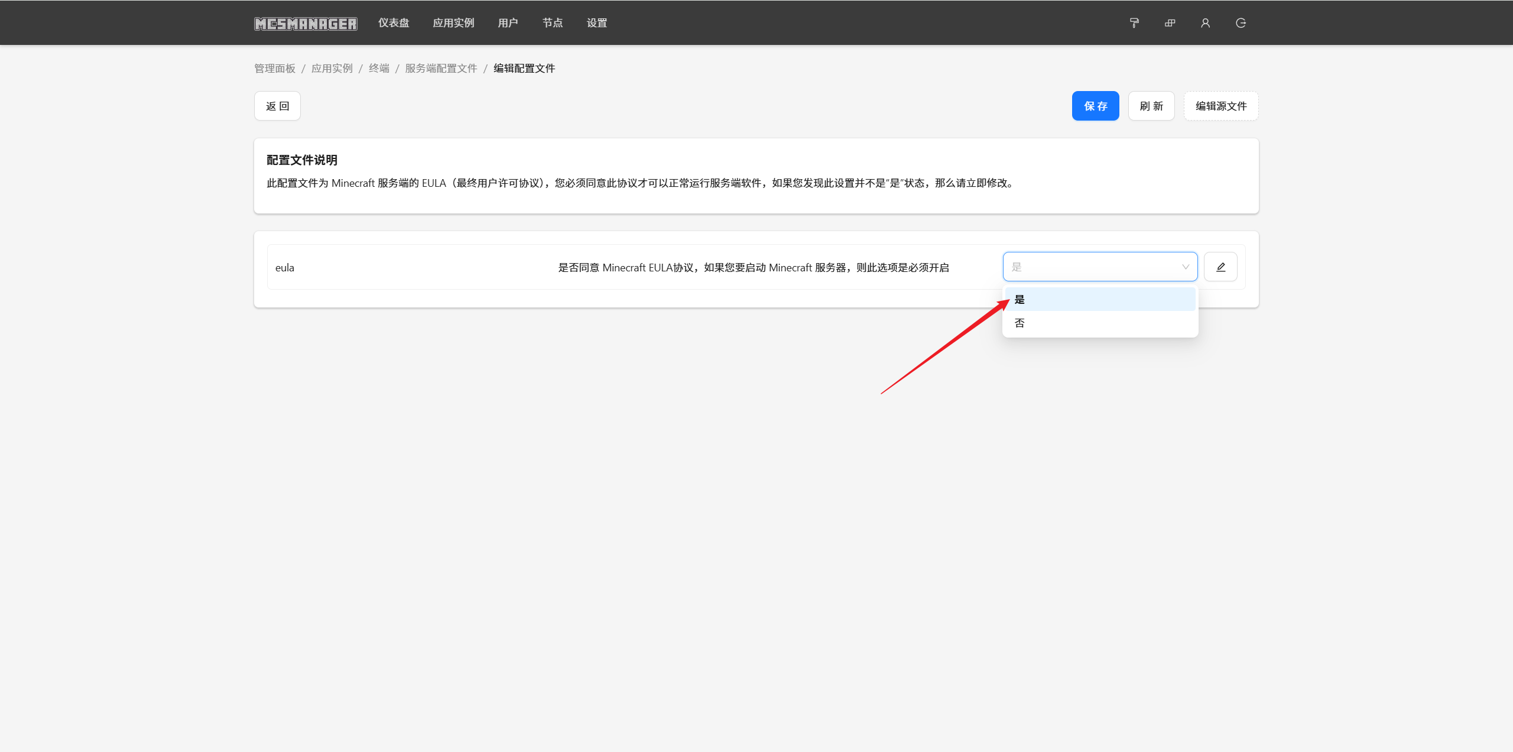Viewport: 1513px width, 752px height.
Task: Click the 刷新 button
Action: [1151, 106]
